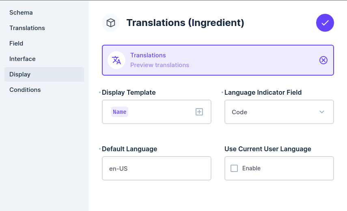Click the Name tag in Display Template
347x211 pixels.
(x=119, y=112)
